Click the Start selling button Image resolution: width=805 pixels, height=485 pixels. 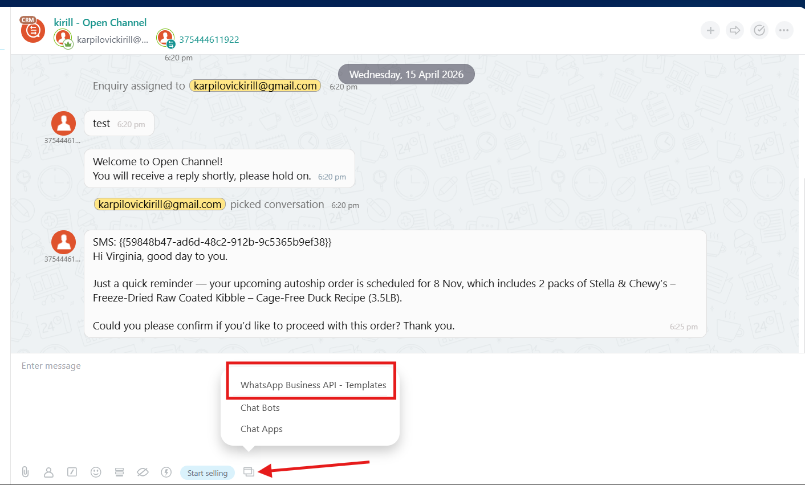[x=208, y=473]
